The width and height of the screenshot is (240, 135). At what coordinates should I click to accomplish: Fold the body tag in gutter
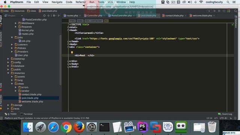pyautogui.click(x=68, y=44)
